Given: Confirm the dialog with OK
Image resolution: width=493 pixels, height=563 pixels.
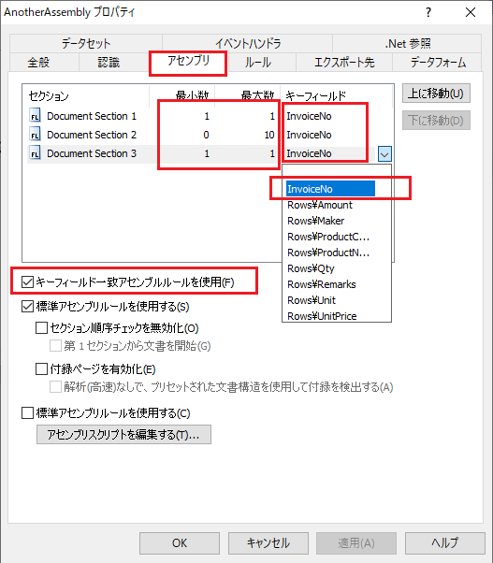Looking at the screenshot, I should 180,542.
